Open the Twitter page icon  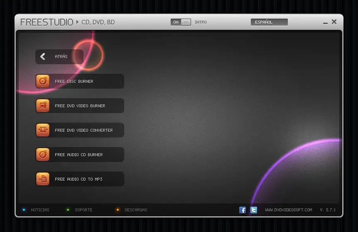[x=254, y=210]
